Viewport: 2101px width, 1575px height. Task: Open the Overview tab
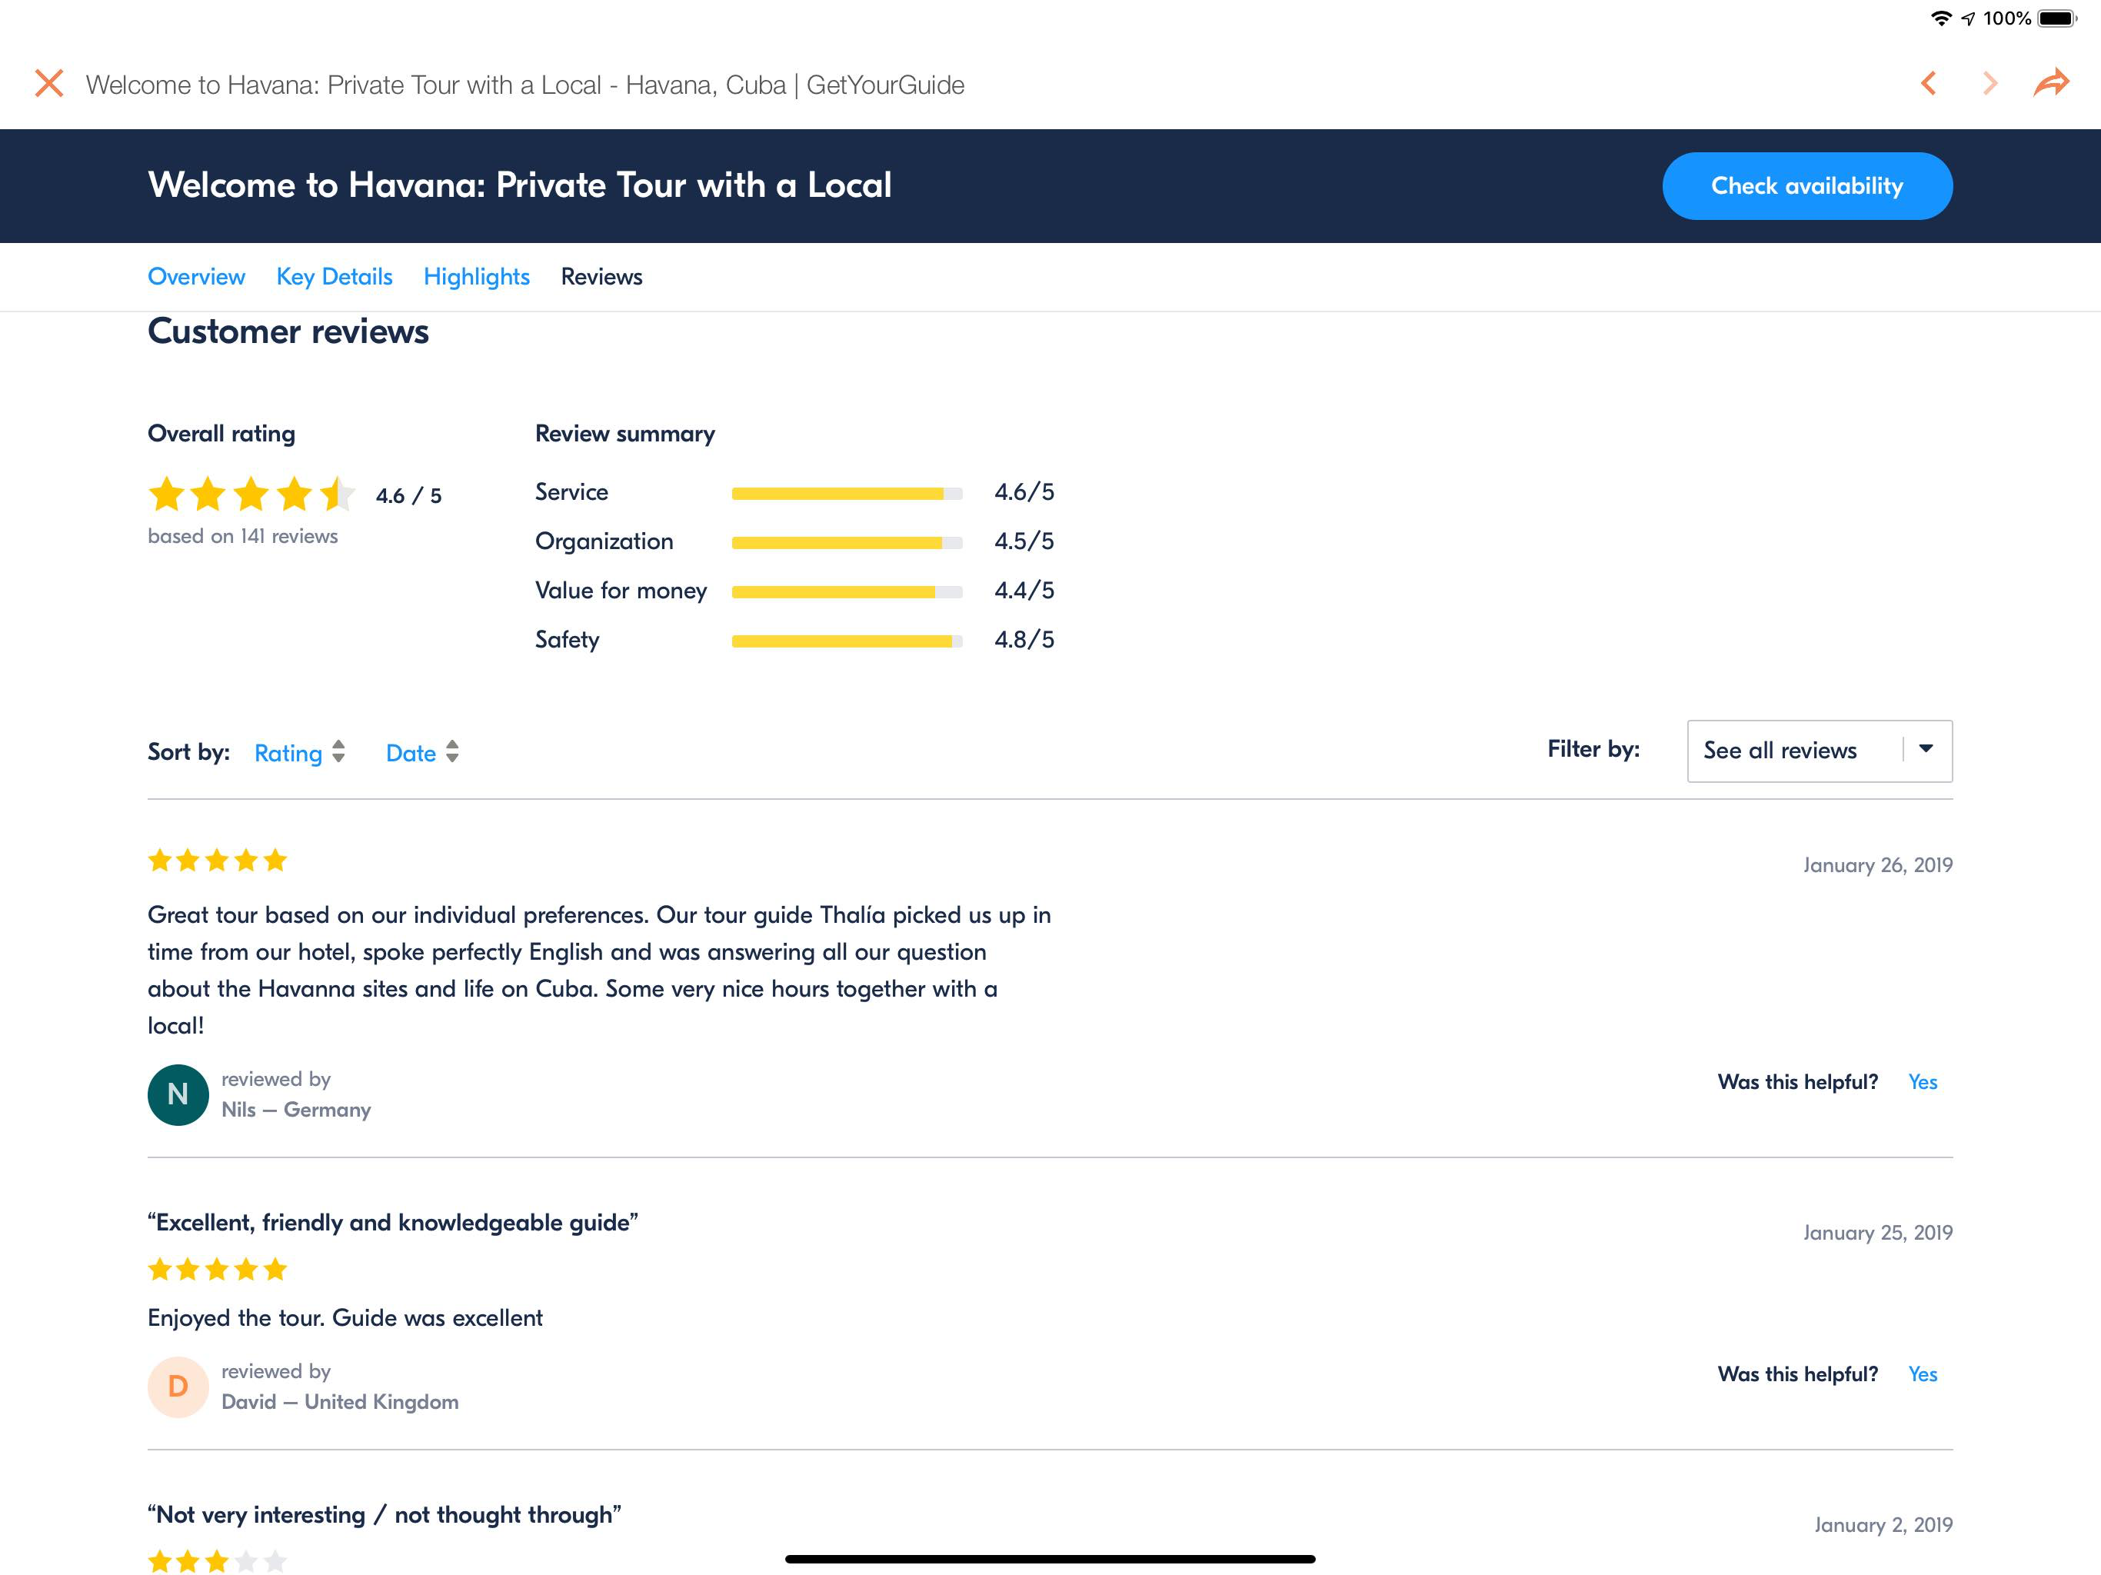[197, 276]
